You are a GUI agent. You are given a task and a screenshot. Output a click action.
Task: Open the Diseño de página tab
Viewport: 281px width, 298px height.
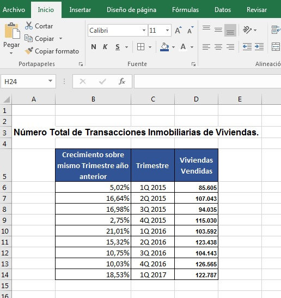131,10
